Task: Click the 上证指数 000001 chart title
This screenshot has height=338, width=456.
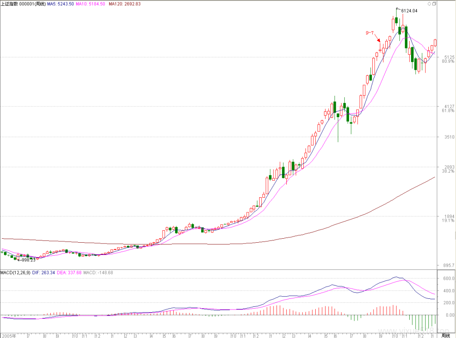Action: 23,4
